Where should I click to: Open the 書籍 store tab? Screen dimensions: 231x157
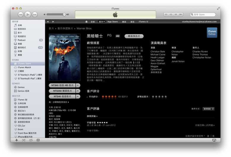point(124,22)
